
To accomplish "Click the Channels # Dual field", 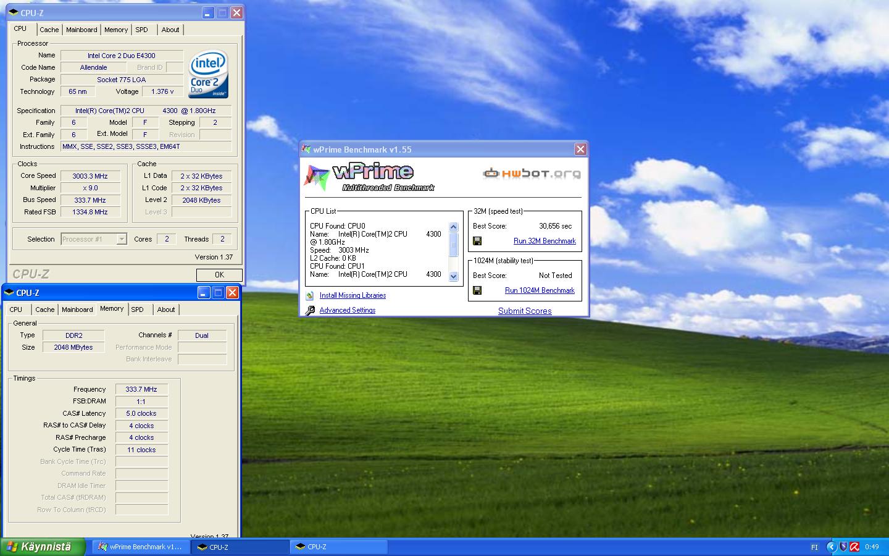I will (x=202, y=335).
